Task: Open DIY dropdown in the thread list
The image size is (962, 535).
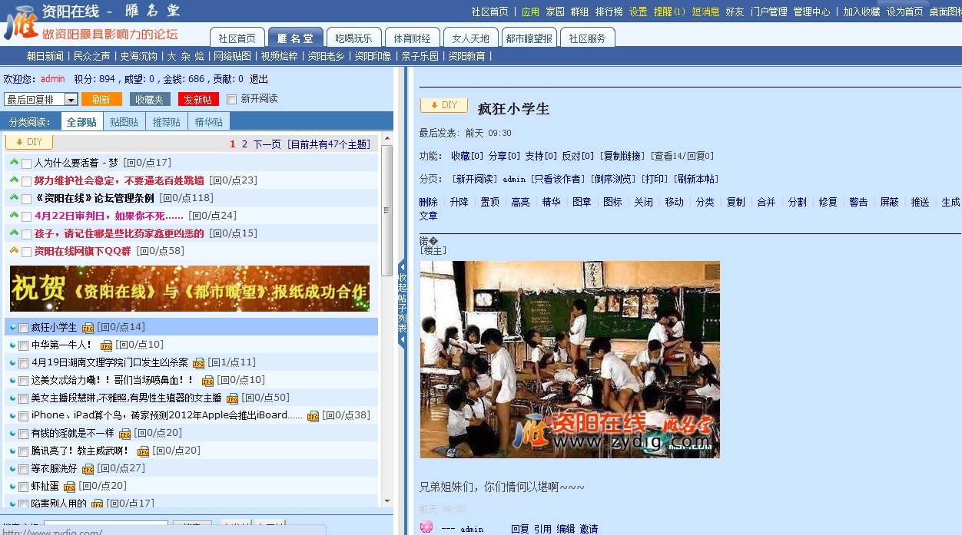Action: click(29, 142)
